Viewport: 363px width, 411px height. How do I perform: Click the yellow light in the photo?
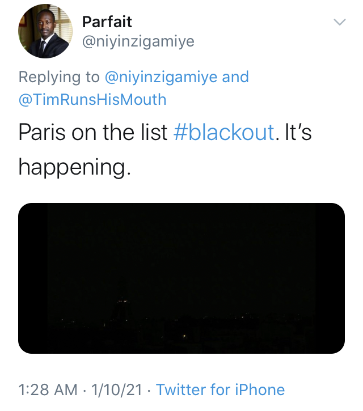pyautogui.click(x=184, y=336)
